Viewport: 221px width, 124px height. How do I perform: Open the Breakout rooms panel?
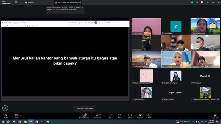point(84,116)
